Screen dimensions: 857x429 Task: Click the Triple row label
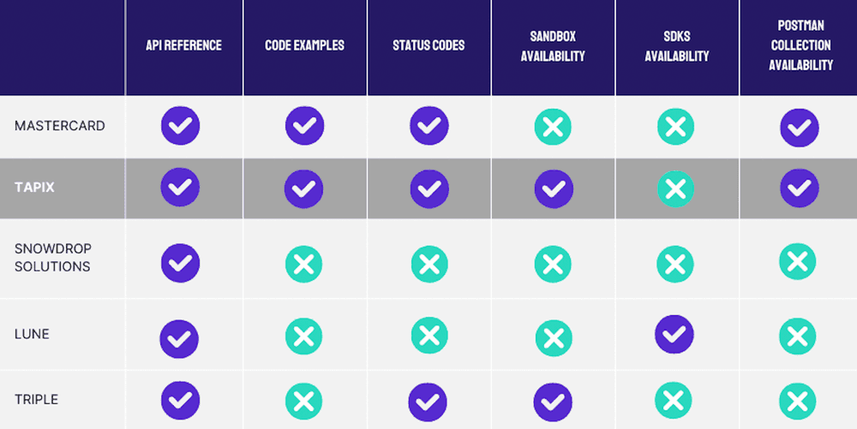click(37, 400)
